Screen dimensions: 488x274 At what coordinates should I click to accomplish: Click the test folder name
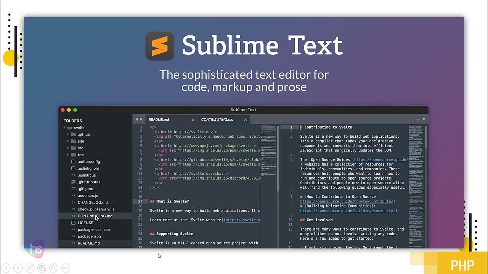click(81, 155)
